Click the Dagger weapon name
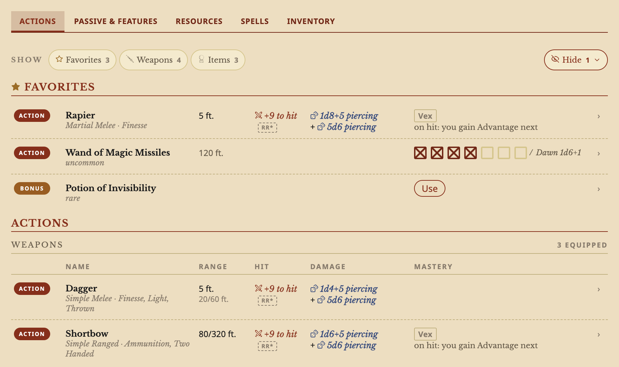Image resolution: width=619 pixels, height=367 pixels. tap(81, 288)
